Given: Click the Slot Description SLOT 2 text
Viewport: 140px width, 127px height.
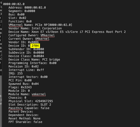Looking at the screenshot, I should click(x=46, y=105).
